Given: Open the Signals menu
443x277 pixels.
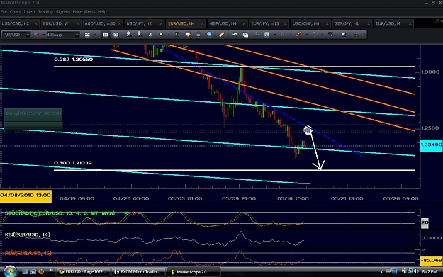Looking at the screenshot, I should click(62, 12).
